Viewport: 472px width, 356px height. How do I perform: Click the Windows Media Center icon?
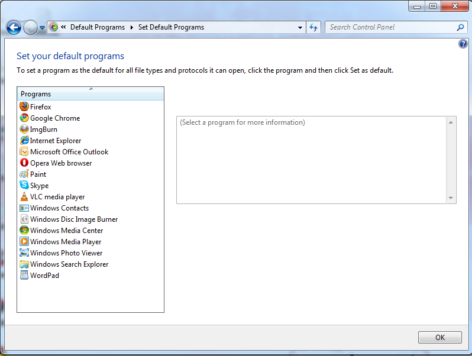24,230
